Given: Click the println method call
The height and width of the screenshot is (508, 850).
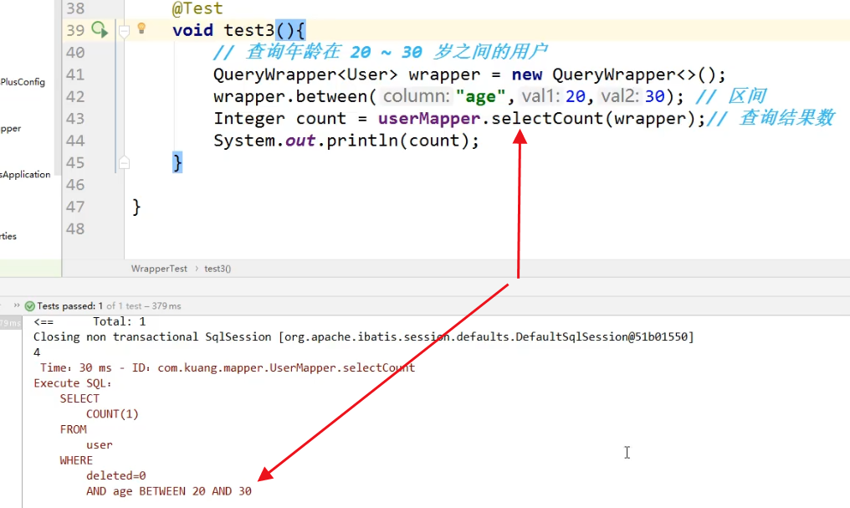Looking at the screenshot, I should point(362,141).
